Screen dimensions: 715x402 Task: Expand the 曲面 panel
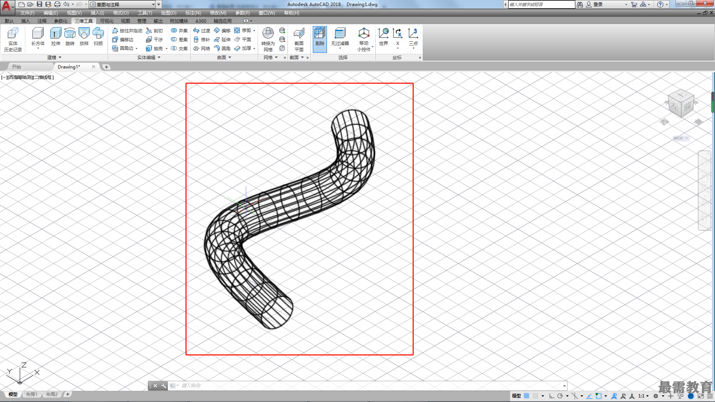click(224, 57)
